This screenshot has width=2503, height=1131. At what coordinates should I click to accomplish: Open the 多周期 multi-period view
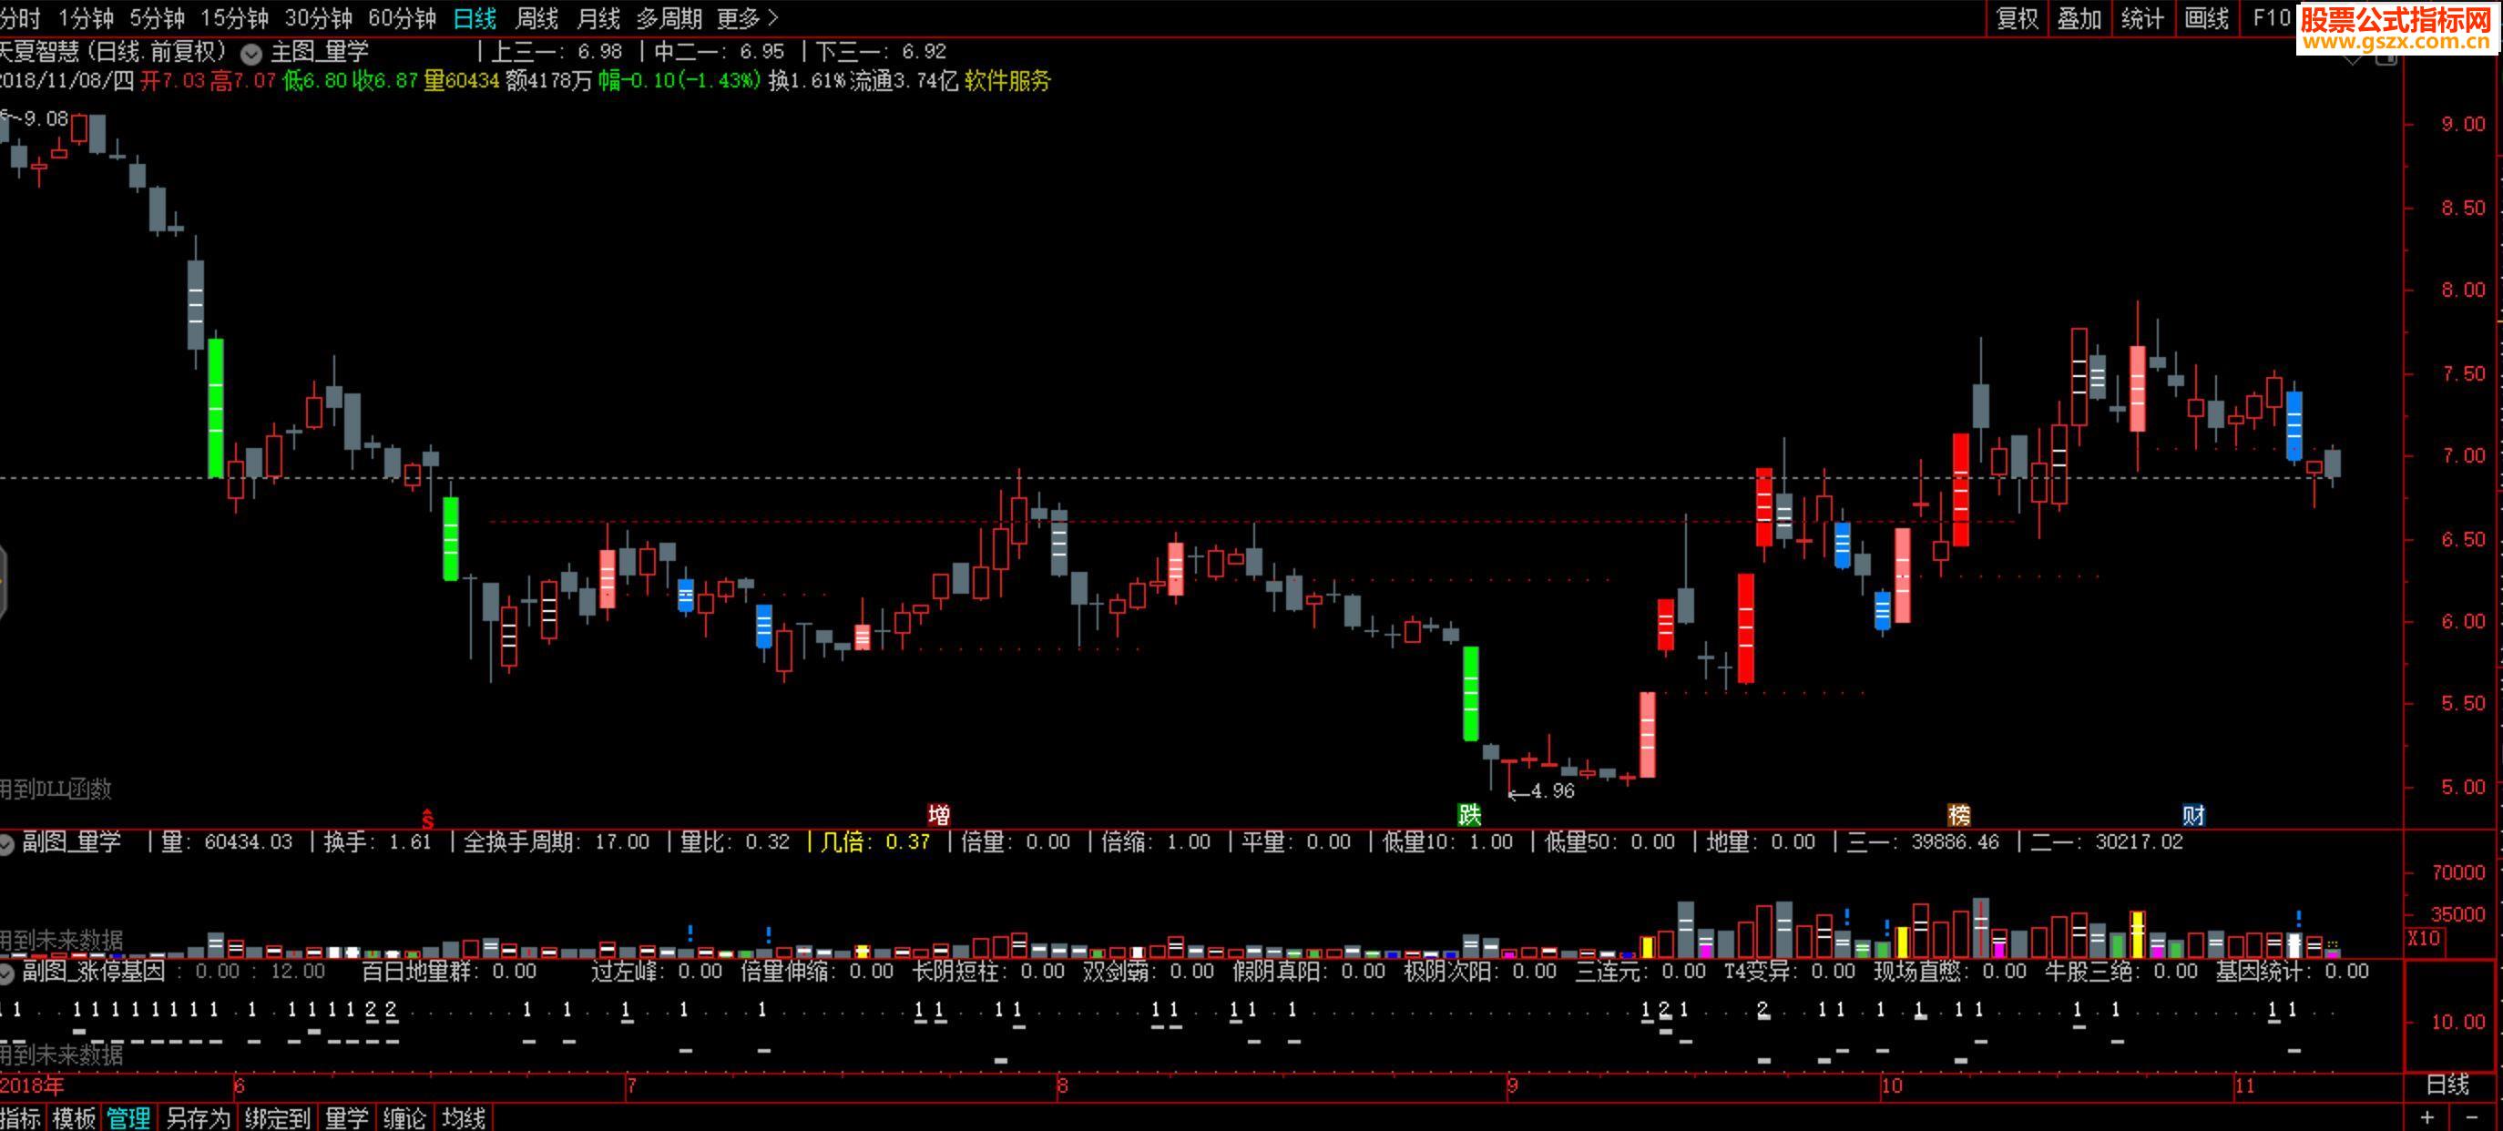(x=669, y=17)
